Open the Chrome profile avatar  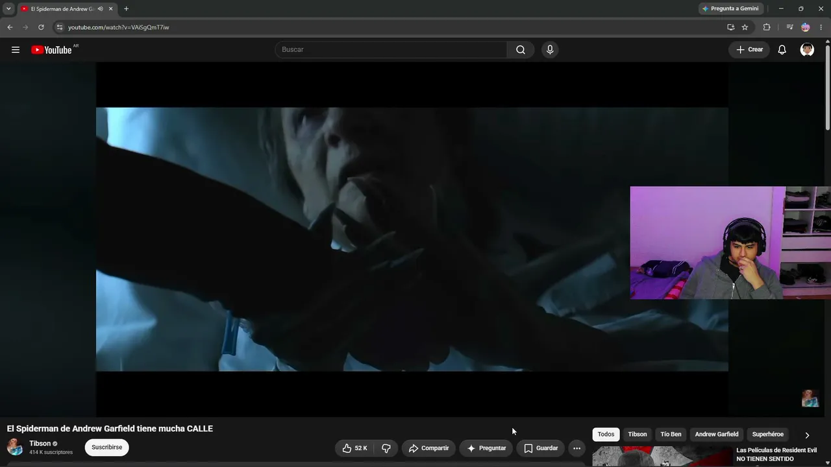coord(806,27)
